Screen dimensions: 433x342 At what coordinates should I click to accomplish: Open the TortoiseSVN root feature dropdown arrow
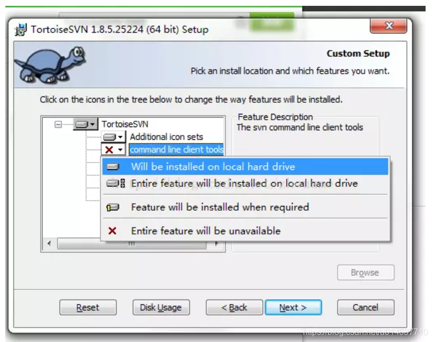click(x=92, y=124)
